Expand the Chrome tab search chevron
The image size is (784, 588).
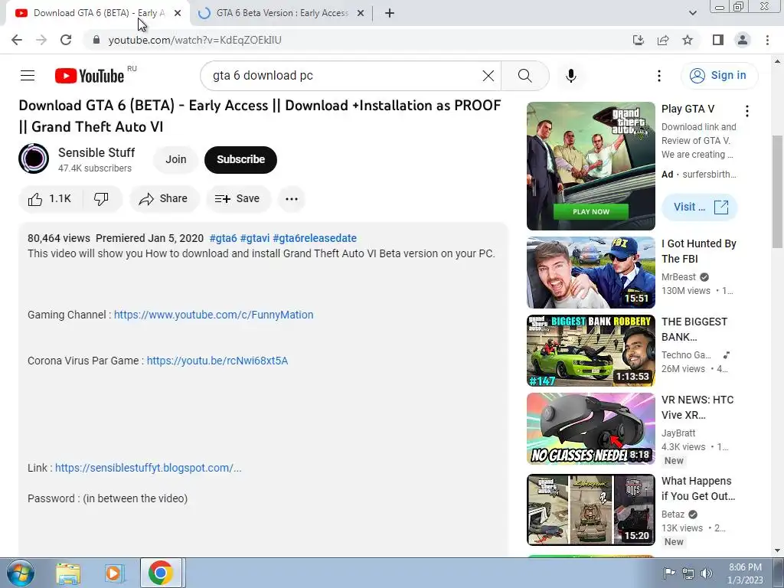[x=692, y=14]
